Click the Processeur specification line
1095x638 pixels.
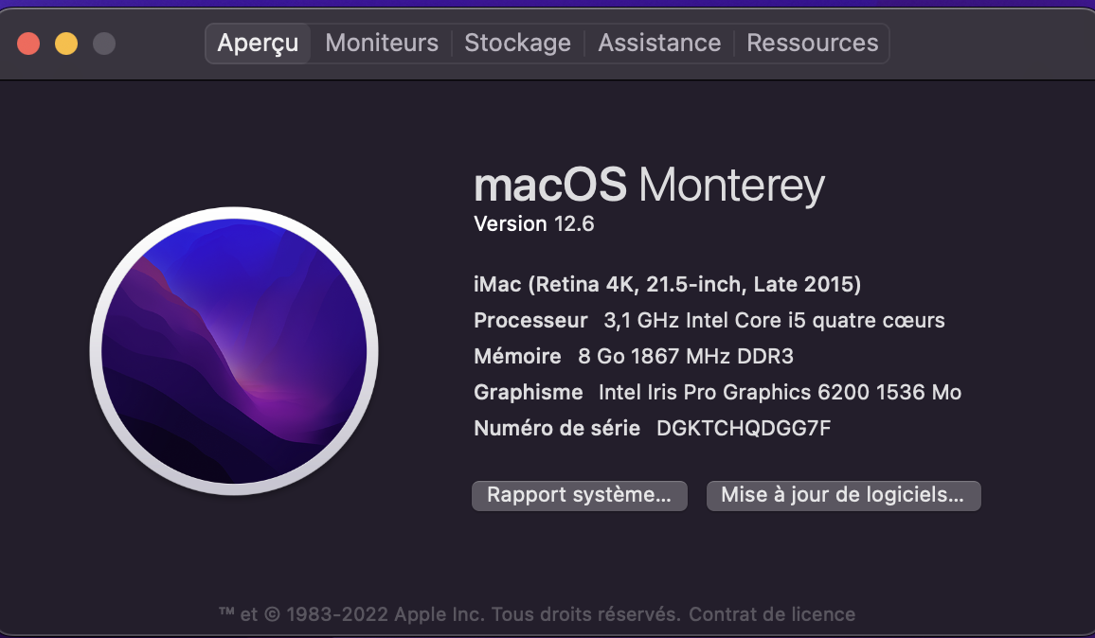709,320
